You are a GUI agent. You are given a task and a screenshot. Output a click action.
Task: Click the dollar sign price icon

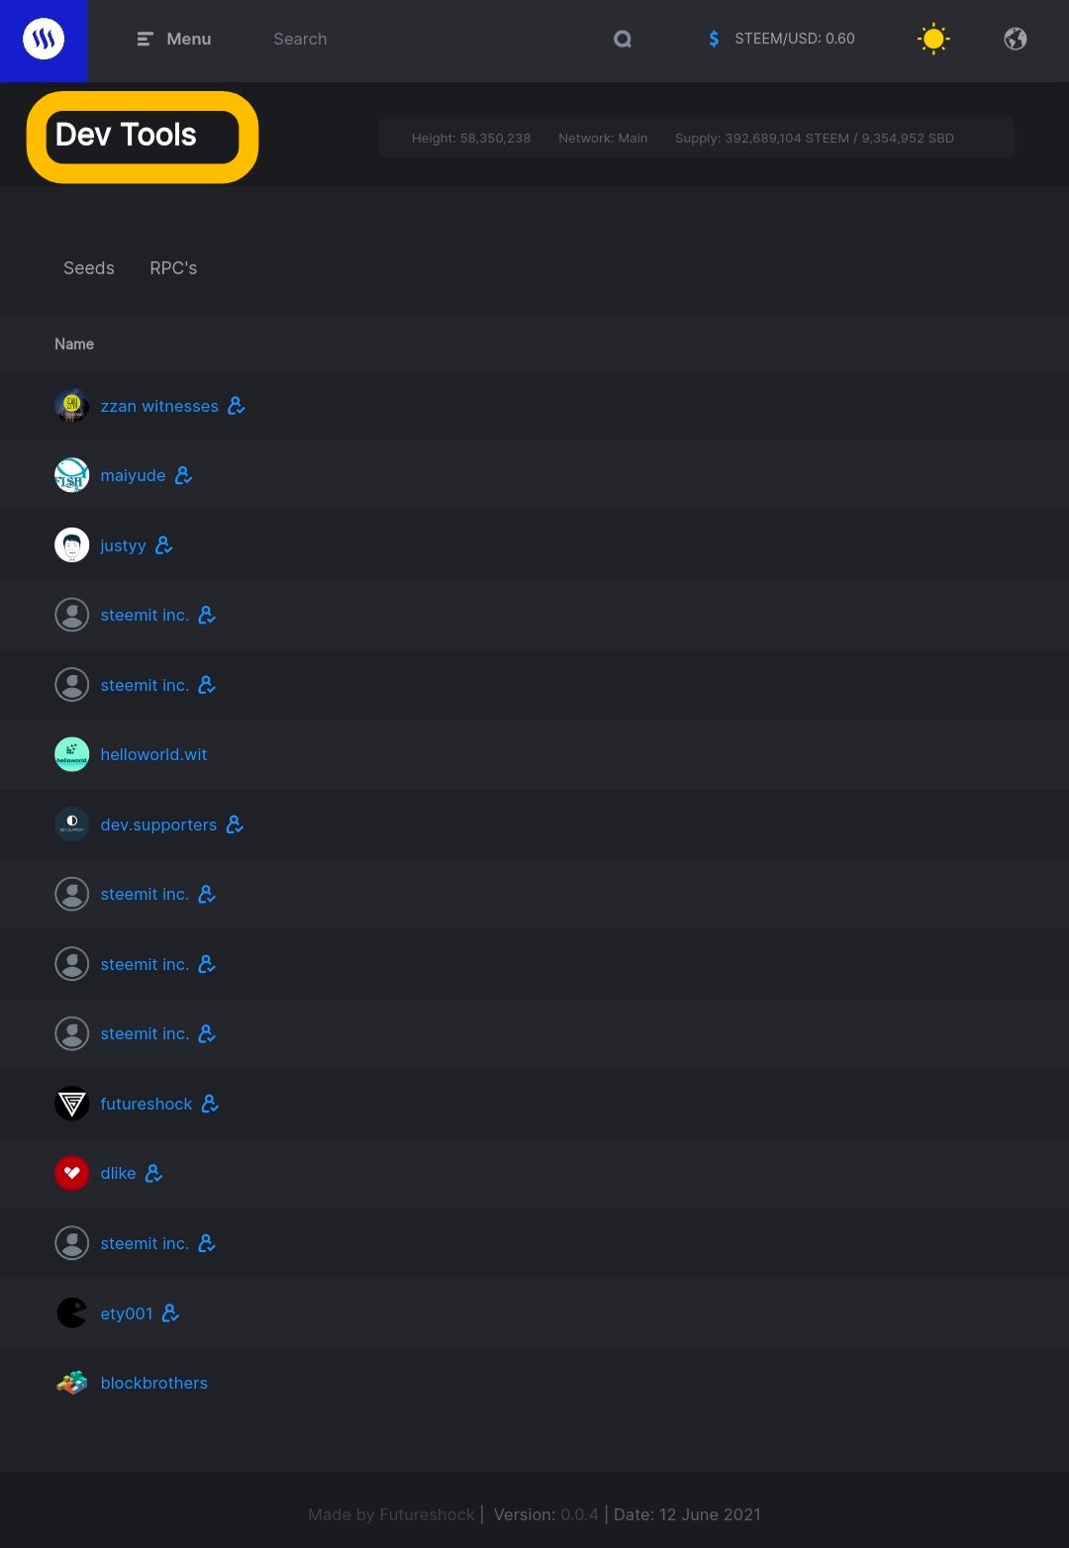(714, 39)
